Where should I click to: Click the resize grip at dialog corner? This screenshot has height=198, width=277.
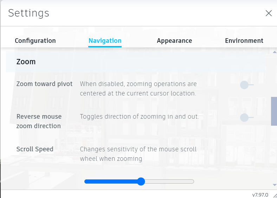[x=274, y=195]
